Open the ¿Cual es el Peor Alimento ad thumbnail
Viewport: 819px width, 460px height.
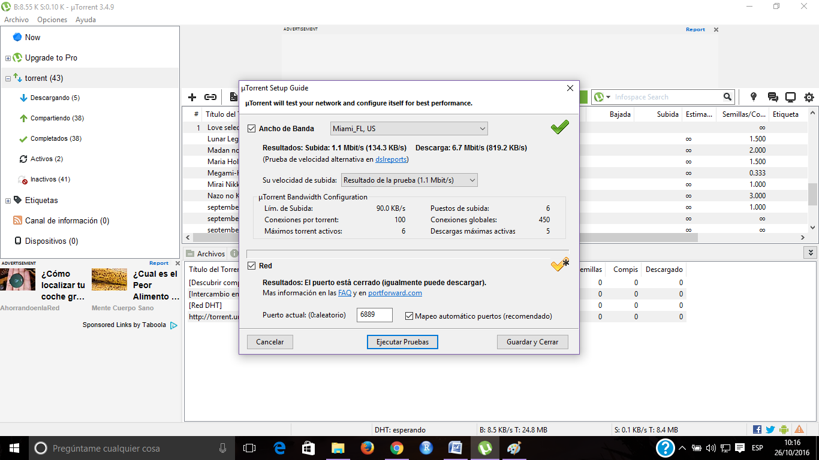tap(109, 280)
